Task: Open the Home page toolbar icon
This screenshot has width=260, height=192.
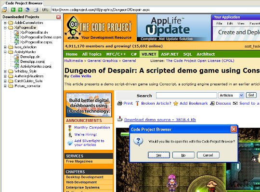Action: pos(27,10)
